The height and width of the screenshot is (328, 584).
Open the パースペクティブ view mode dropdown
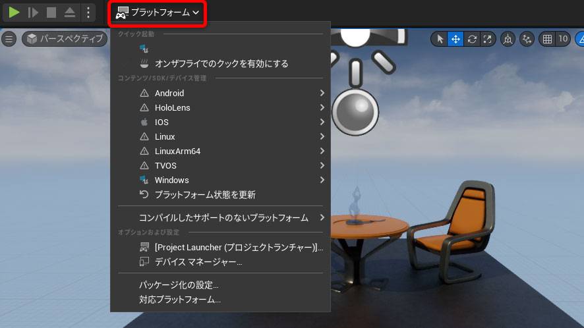point(65,39)
